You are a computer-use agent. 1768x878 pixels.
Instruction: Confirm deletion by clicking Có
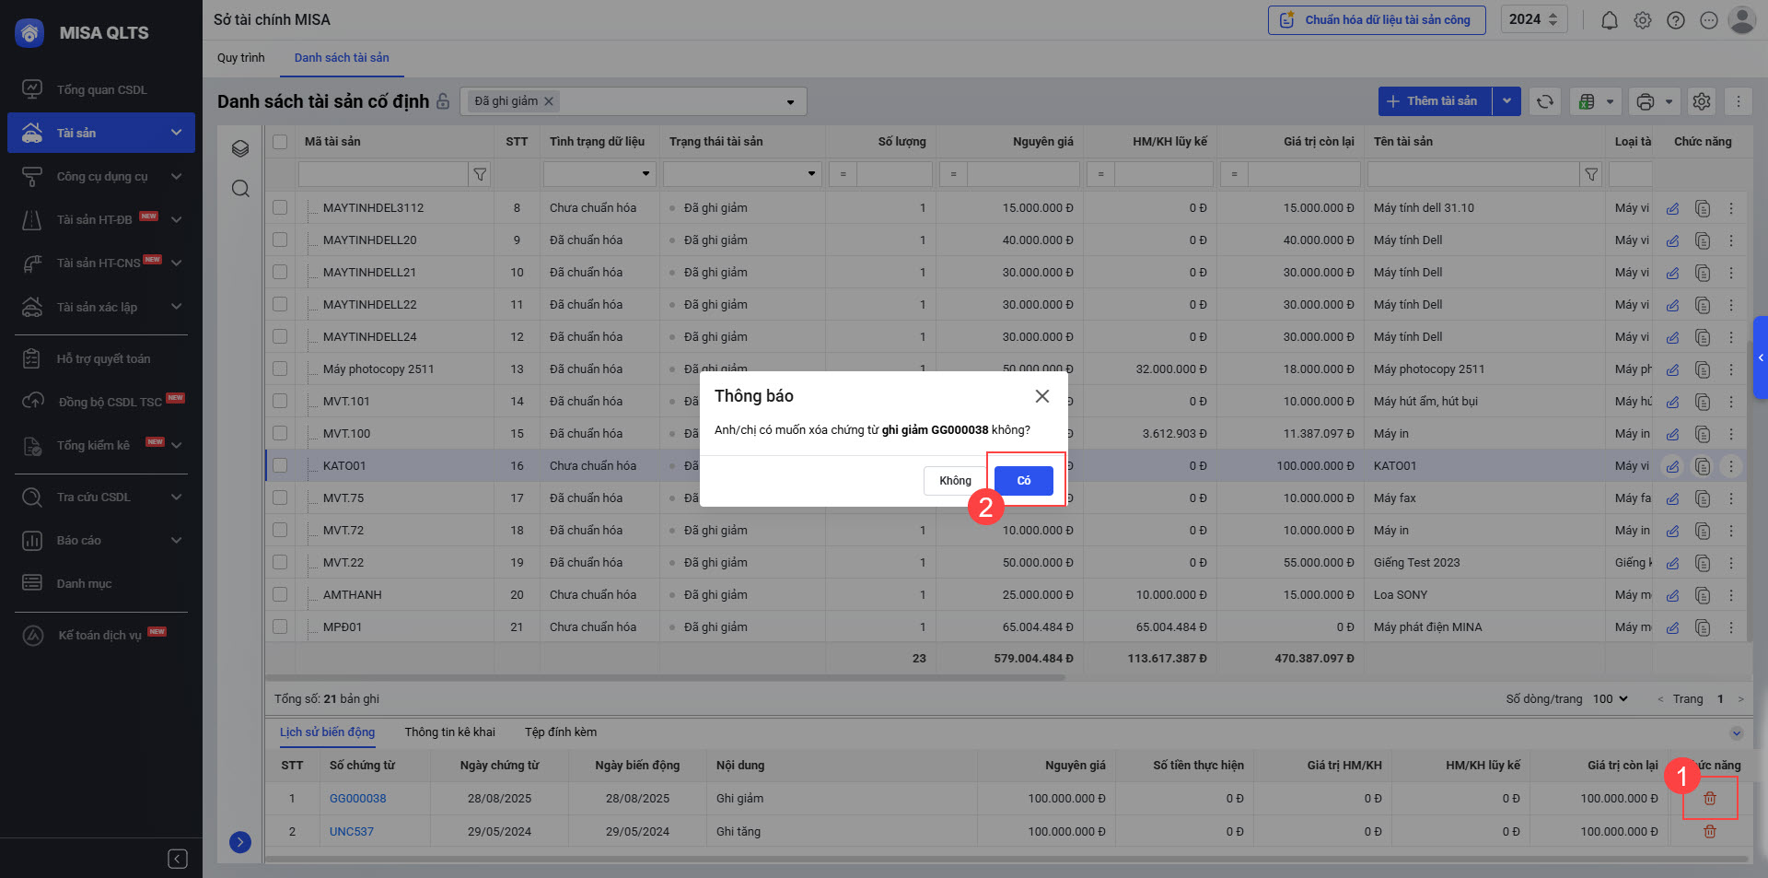pyautogui.click(x=1023, y=481)
